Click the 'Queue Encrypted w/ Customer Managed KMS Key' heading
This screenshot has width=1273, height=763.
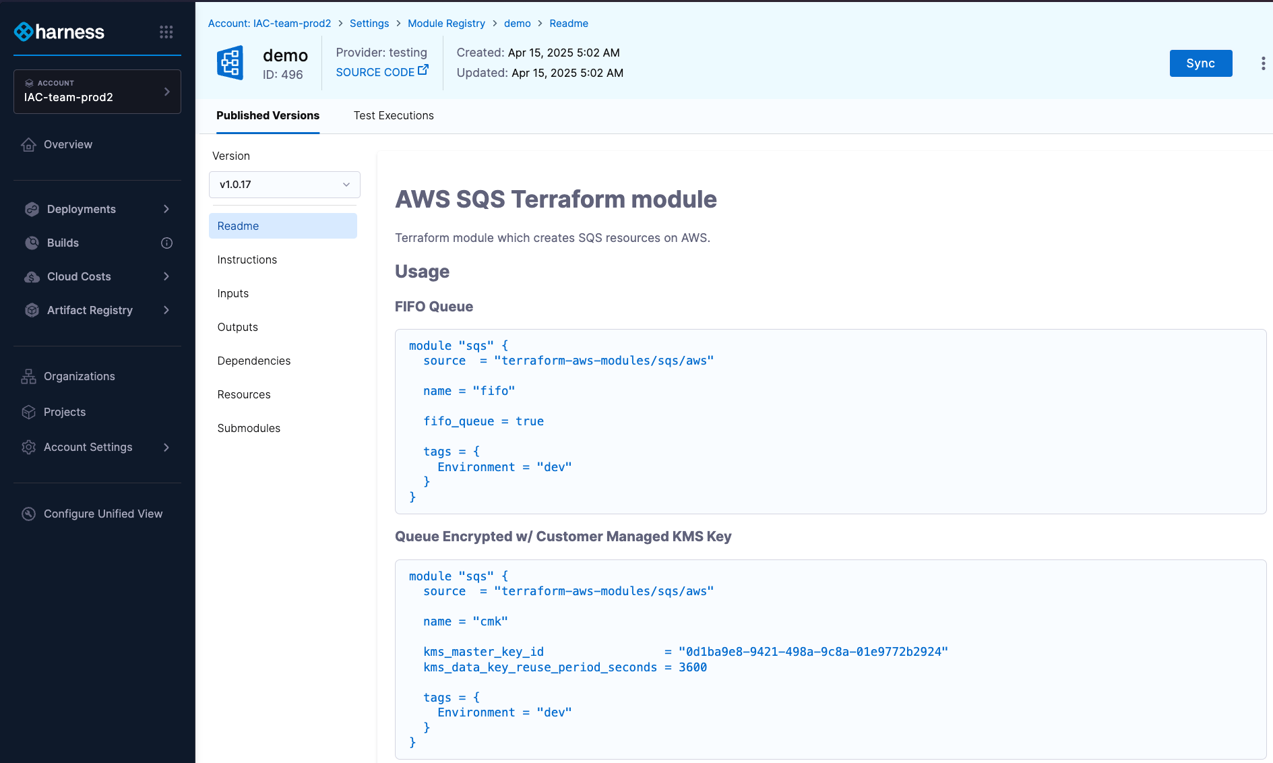coord(563,537)
